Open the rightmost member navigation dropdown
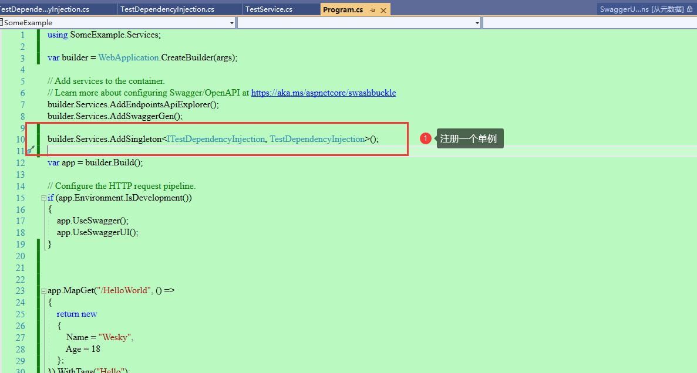This screenshot has height=373, width=697. tap(590, 23)
